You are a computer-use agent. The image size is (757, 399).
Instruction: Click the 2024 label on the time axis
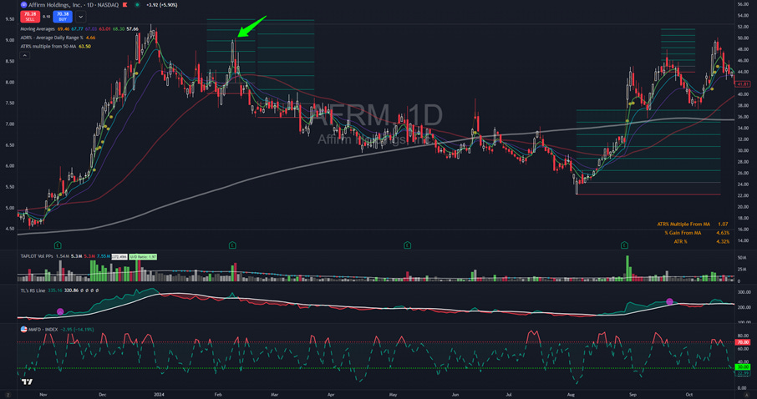coord(159,395)
